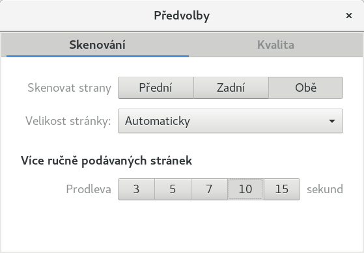364x253 pixels.
Task: Select Obě to scan both sides
Action: (x=306, y=88)
